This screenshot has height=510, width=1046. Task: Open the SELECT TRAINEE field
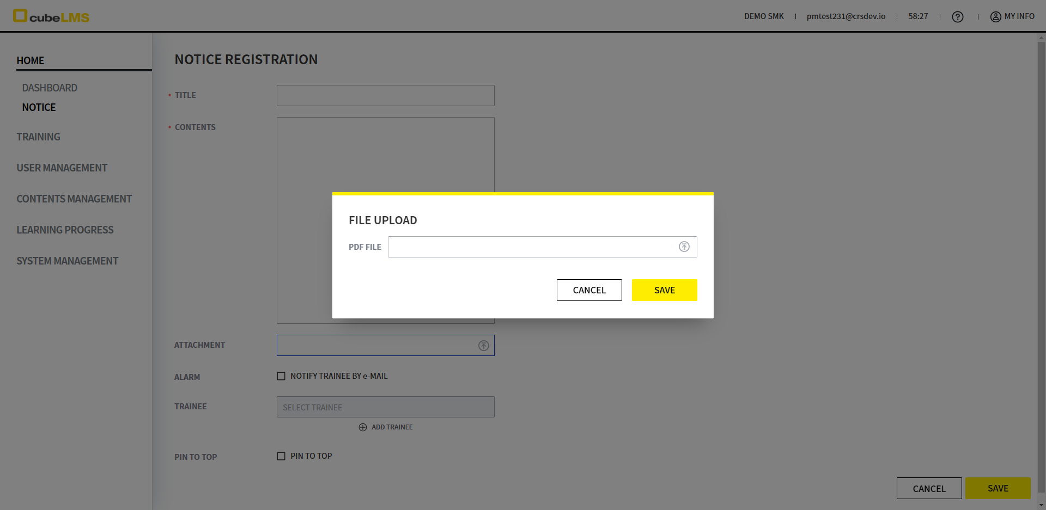(x=385, y=407)
